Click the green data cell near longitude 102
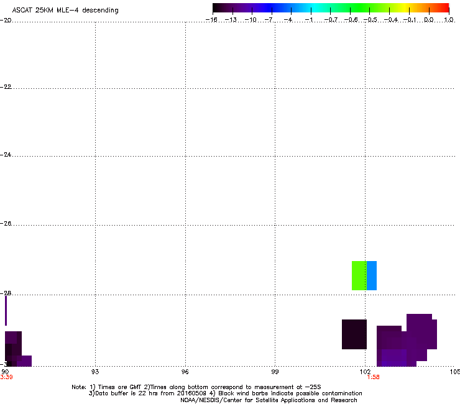Screen dimensions: 460x404 point(359,275)
